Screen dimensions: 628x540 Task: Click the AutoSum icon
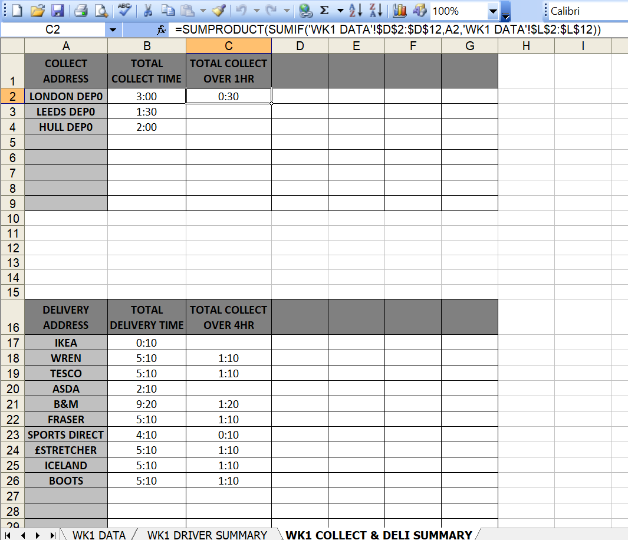click(x=323, y=11)
